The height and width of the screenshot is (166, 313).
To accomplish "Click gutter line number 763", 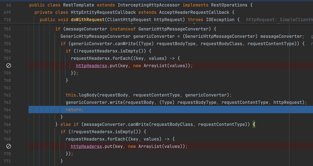I will (7, 102).
